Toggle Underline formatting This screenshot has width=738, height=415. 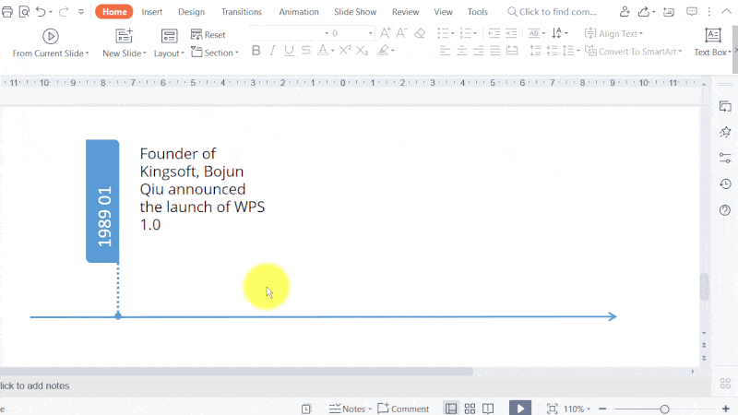coord(289,51)
